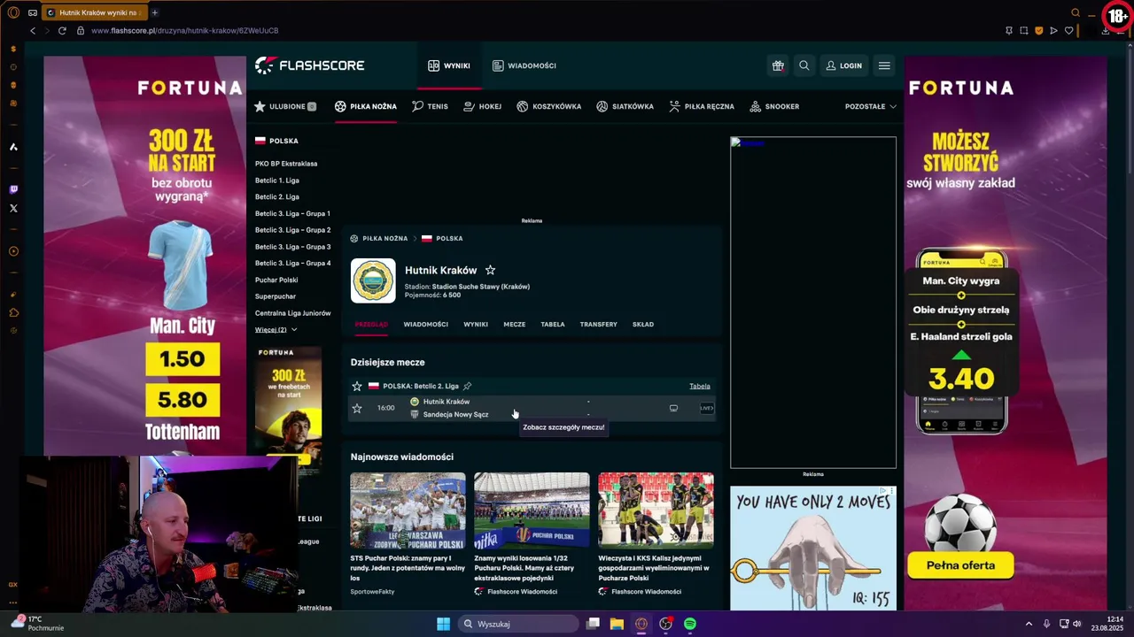Select KOSZYKÓWKA sport

pyautogui.click(x=549, y=106)
